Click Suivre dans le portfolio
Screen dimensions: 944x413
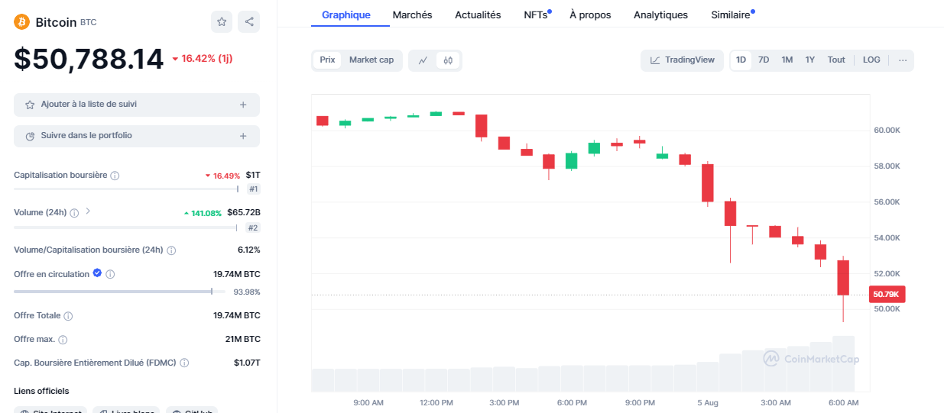coord(137,136)
